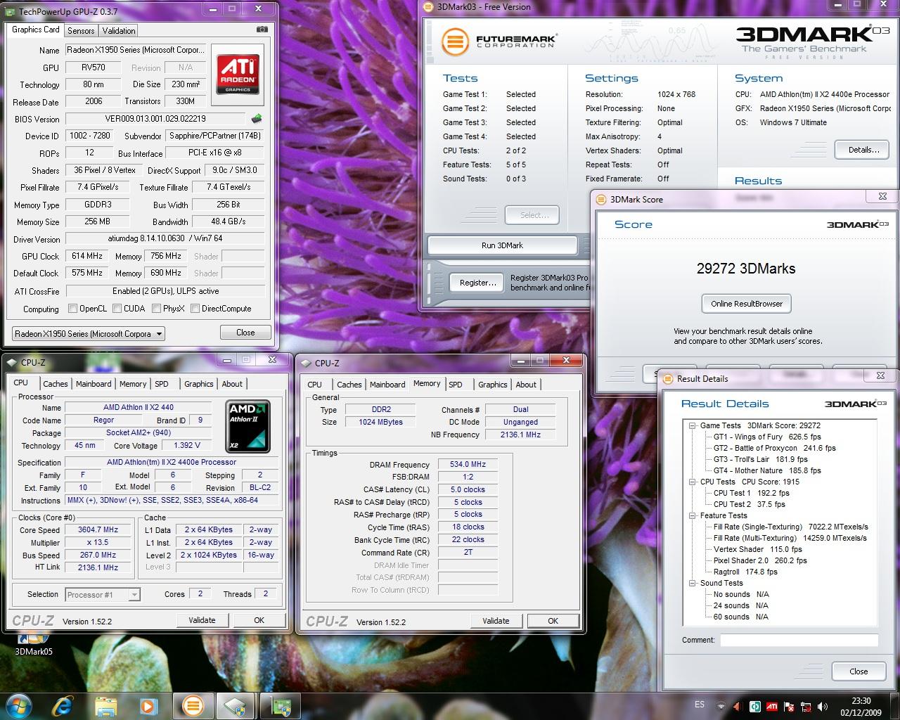Open the Processor #1 selection dropdown
This screenshot has height=720, width=900.
(x=103, y=595)
